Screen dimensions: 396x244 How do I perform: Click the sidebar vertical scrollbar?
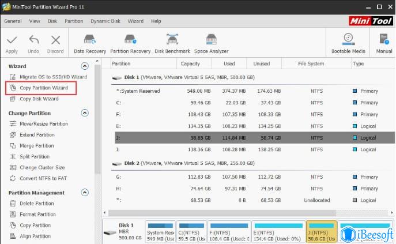[x=97, y=119]
